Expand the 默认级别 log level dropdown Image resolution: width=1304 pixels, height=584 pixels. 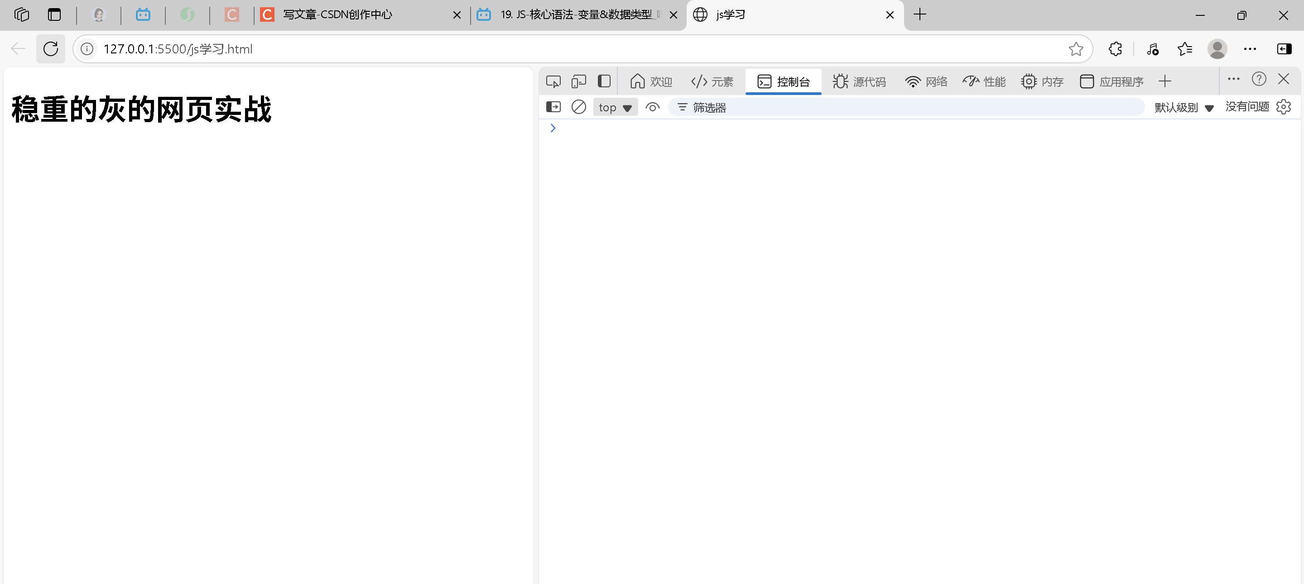[1184, 108]
